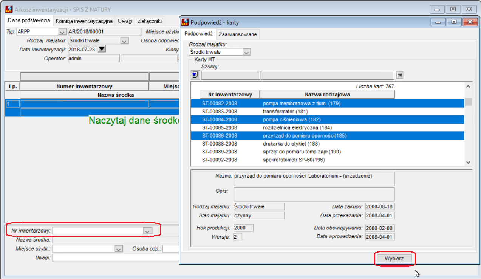Click the small button right of search field
The height and width of the screenshot is (279, 481).
click(400, 75)
